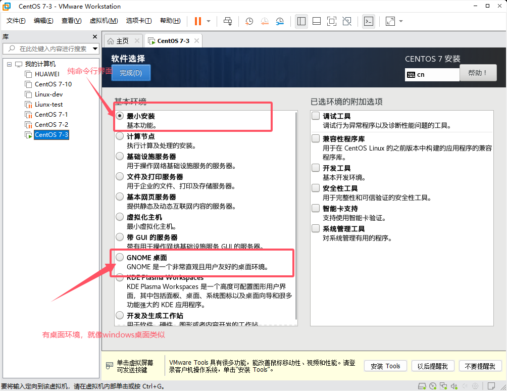
Task: Select the 计算节点 environment option
Action: (x=120, y=136)
